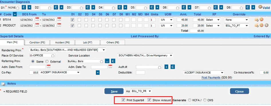Click the add code plus icon beside Code header
271x106 pixels.
[x=15, y=14]
